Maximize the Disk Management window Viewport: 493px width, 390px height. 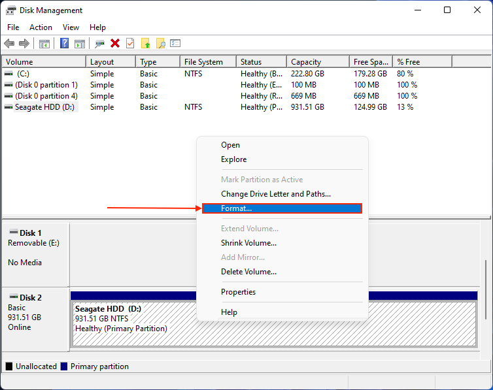tap(447, 10)
